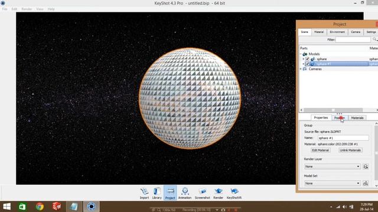
Task: Open the recording bar dropdown arrow
Action: click(x=217, y=210)
